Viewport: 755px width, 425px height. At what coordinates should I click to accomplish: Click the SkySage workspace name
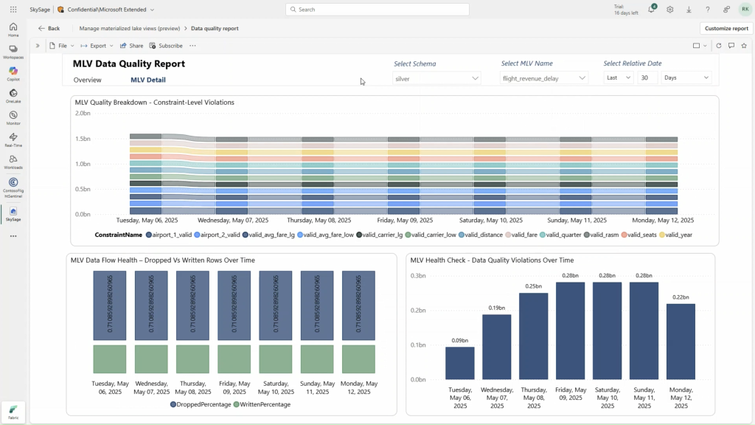(40, 9)
